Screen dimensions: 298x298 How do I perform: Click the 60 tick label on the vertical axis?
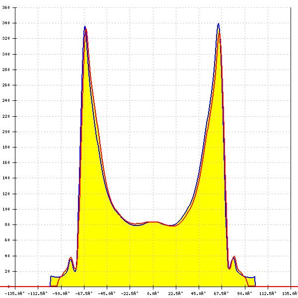(x=7, y=240)
